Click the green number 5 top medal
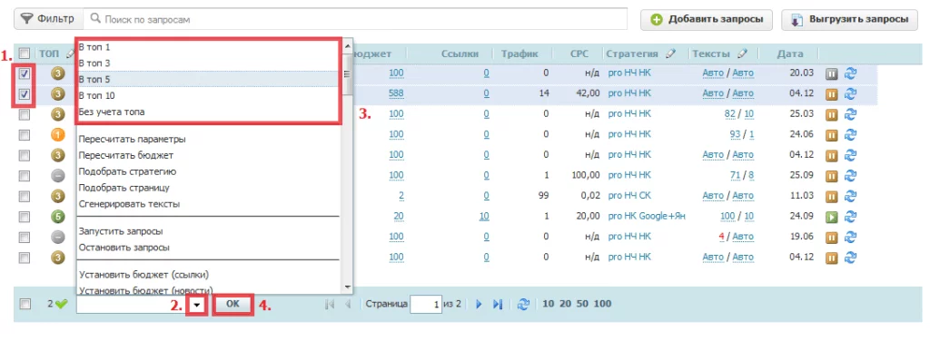Image resolution: width=930 pixels, height=341 pixels. pyautogui.click(x=57, y=217)
